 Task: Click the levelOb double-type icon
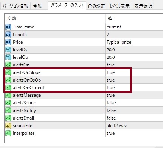[x=8, y=57]
